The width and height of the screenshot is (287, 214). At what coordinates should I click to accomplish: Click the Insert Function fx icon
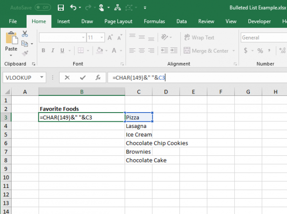tap(98, 78)
